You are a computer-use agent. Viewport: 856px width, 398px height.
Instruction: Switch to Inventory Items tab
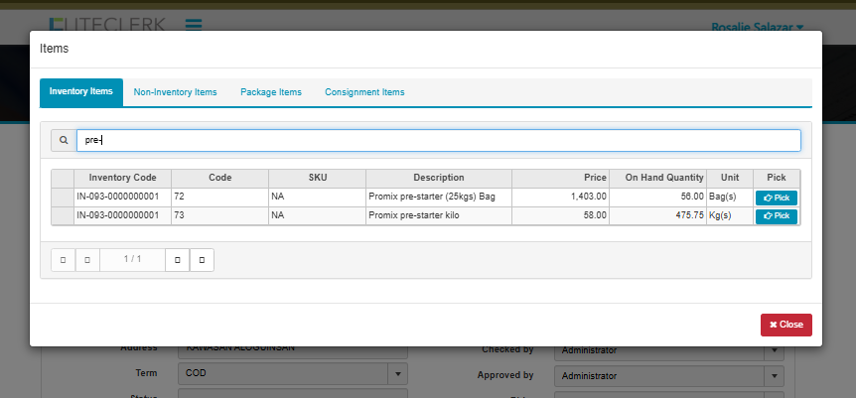point(81,91)
